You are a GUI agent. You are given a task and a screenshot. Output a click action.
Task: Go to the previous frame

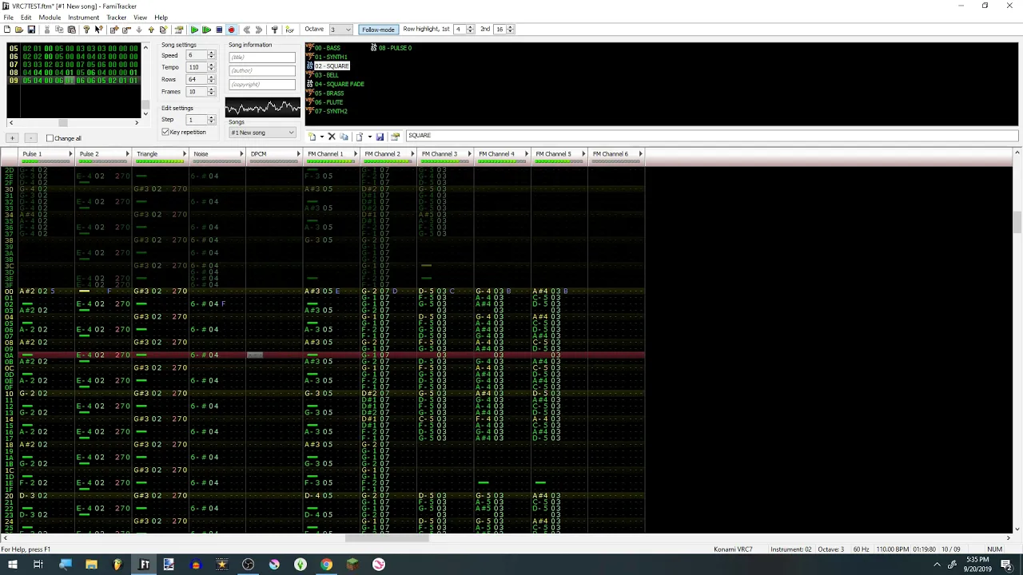pos(246,30)
